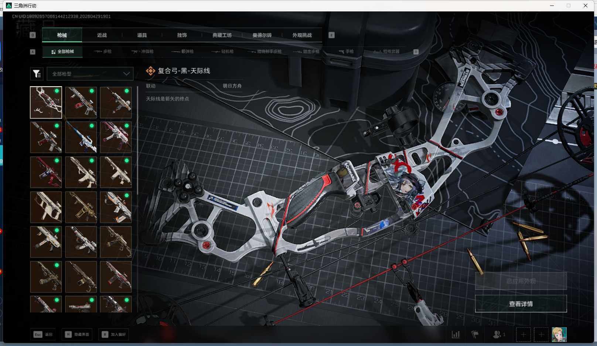Switch to the 近战 tab
Screen dimensions: 597x346
tap(102, 35)
